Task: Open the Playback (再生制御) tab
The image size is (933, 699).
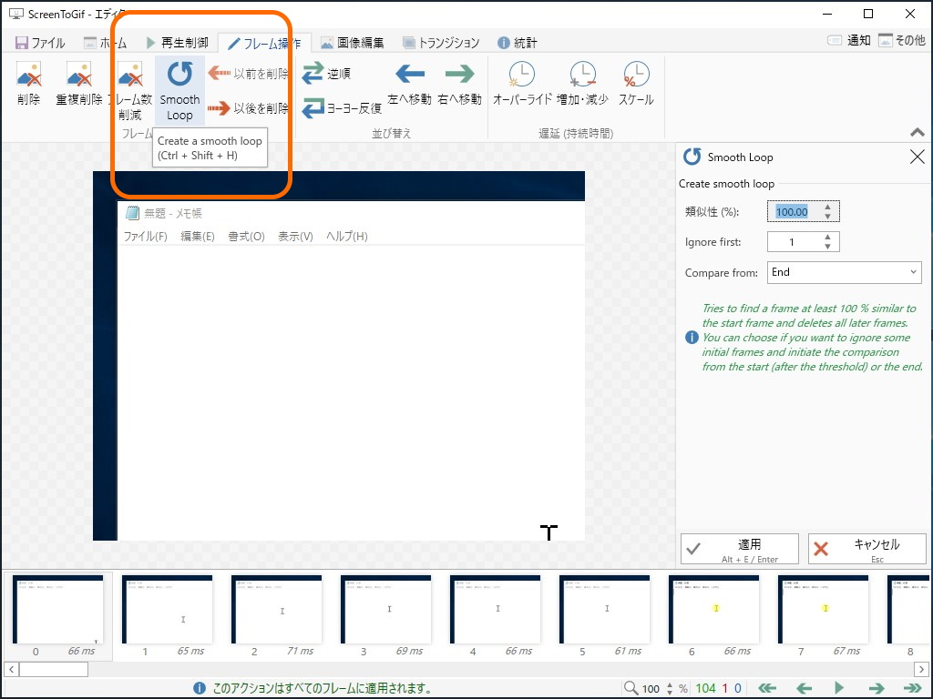Action: [x=178, y=43]
